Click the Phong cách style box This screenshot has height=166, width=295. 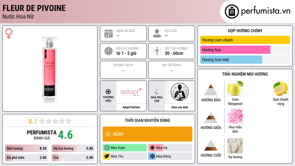123,70
